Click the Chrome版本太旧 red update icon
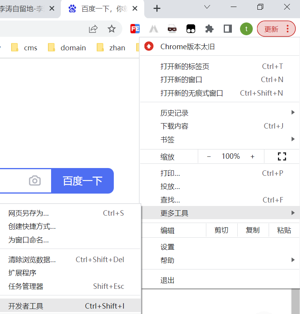This screenshot has width=300, height=314. coord(149,46)
